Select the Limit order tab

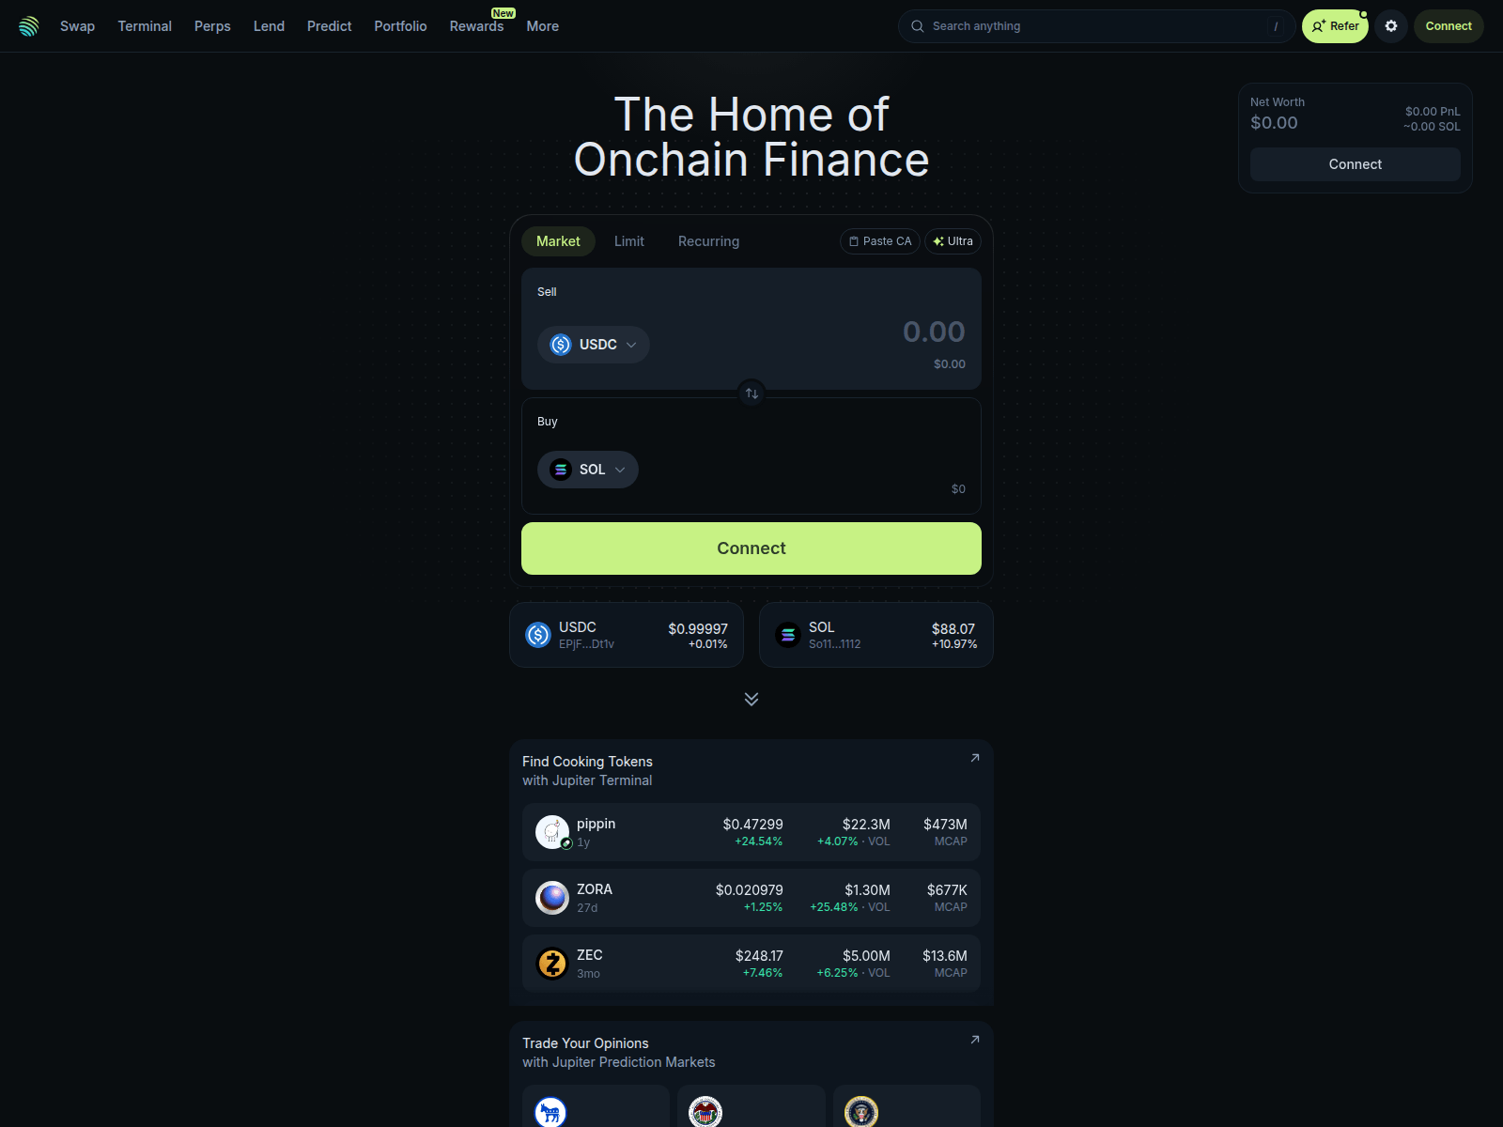(629, 241)
